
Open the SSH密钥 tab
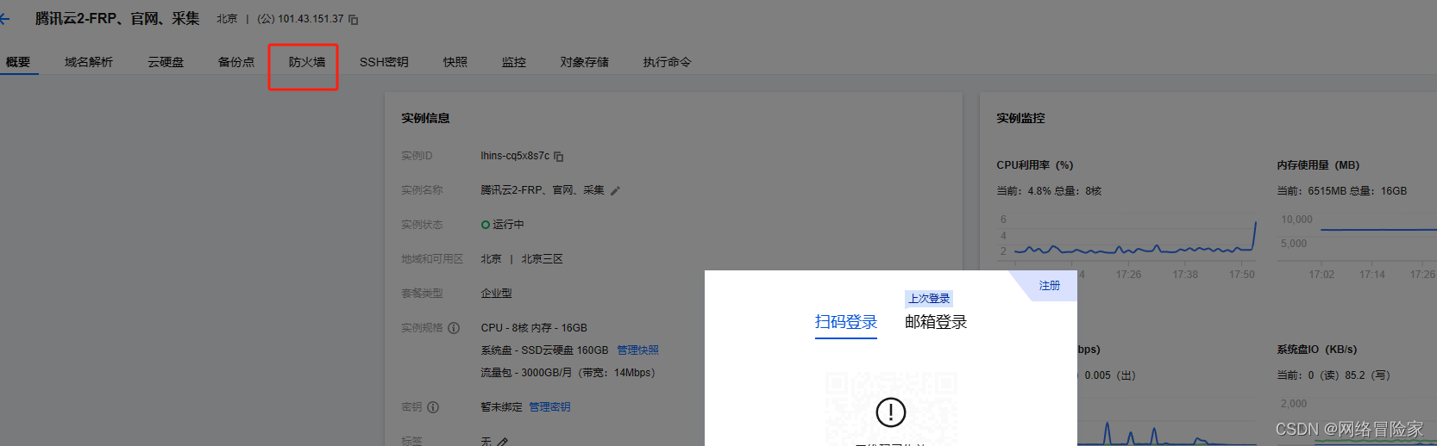click(384, 62)
